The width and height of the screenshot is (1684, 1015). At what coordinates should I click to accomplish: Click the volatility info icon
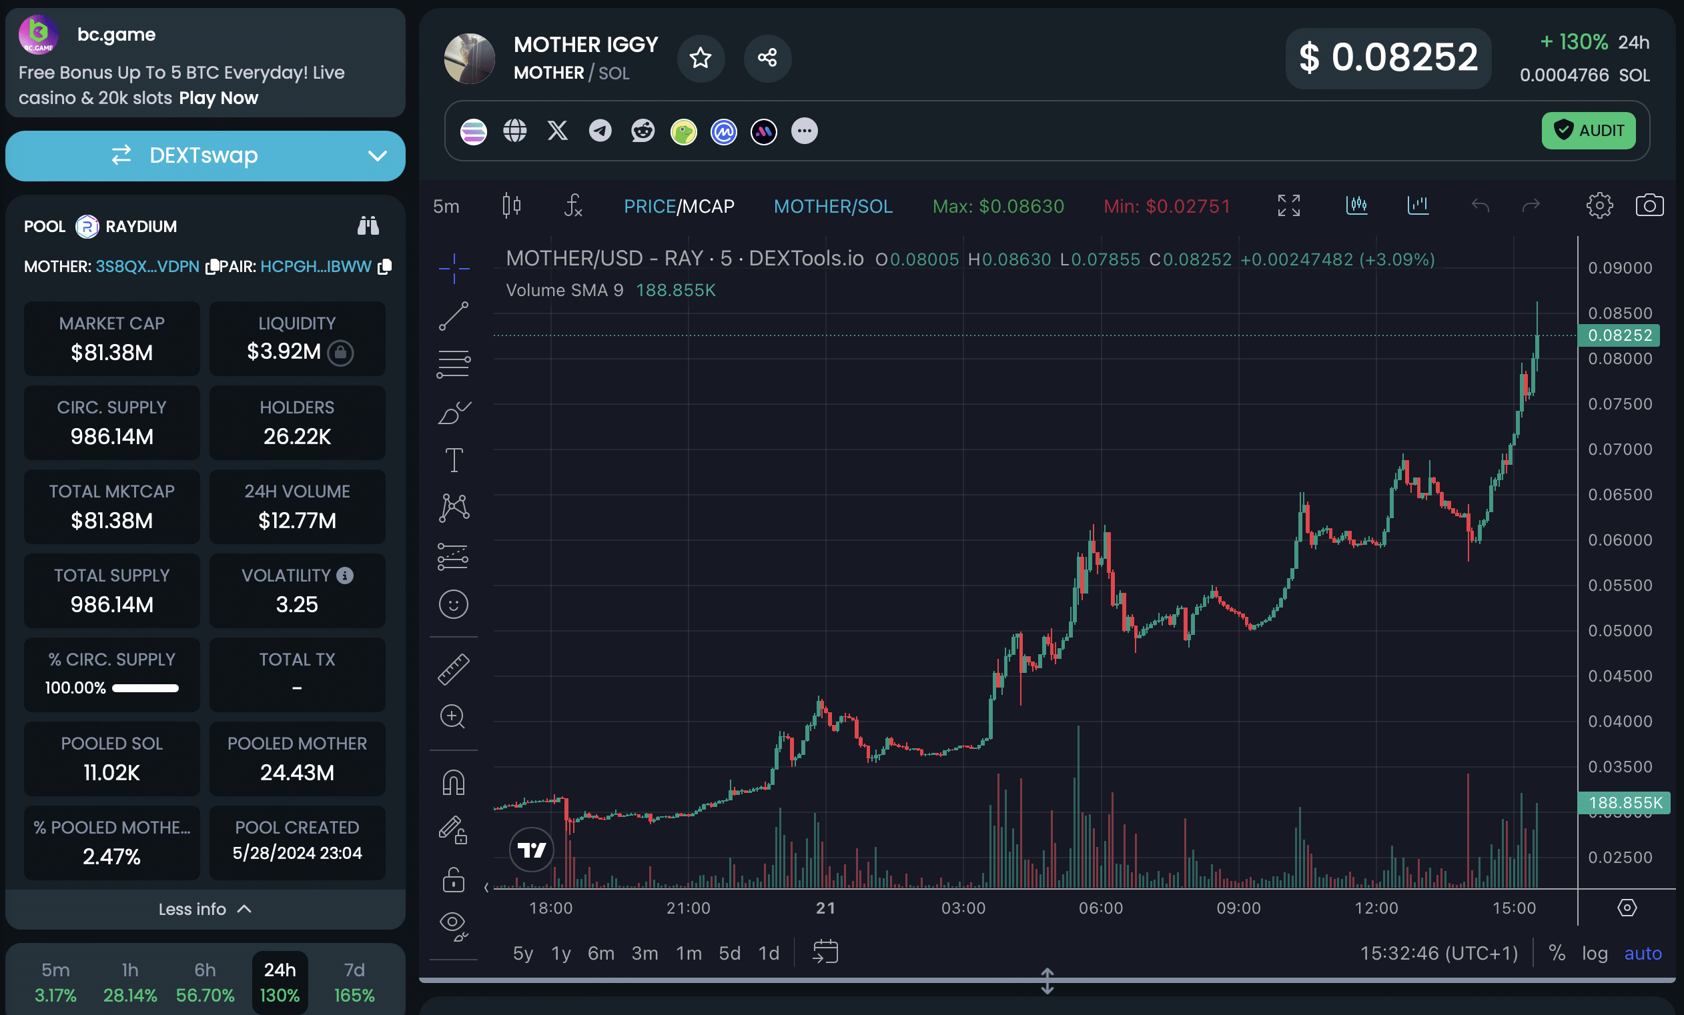coord(345,576)
